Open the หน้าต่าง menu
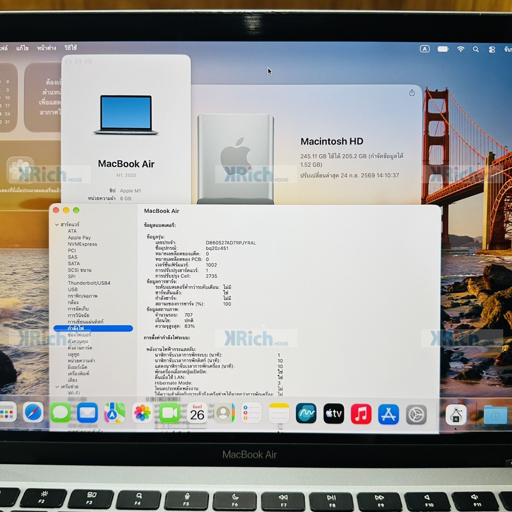Screen dimensions: 512x512 (46, 48)
